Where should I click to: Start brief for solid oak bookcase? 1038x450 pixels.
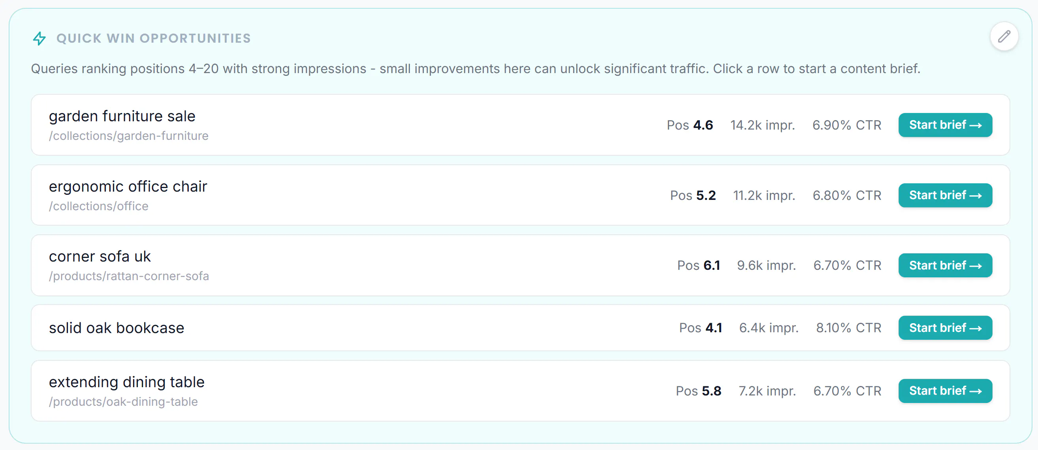[945, 328]
